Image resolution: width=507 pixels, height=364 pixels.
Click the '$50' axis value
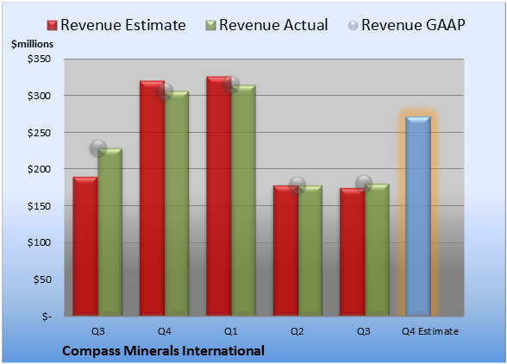42,279
